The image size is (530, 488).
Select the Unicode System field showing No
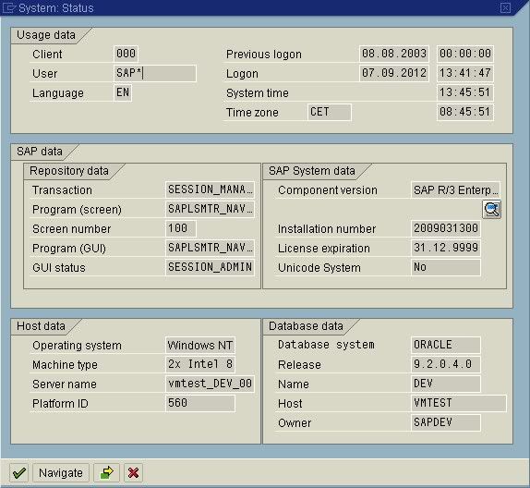coord(445,267)
